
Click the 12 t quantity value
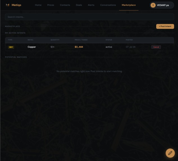point(52,47)
